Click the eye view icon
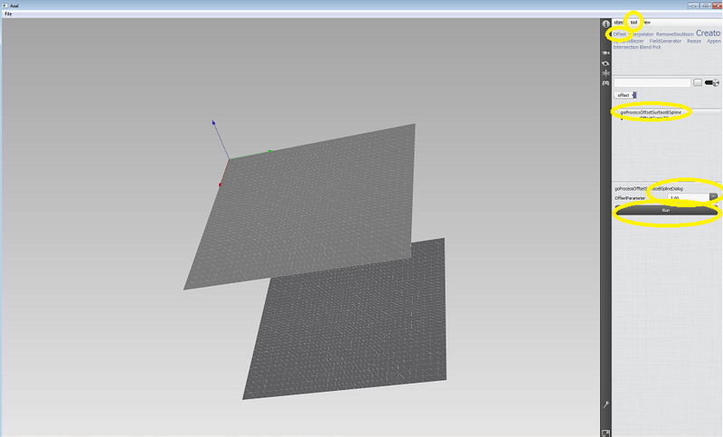This screenshot has width=723, height=437. [606, 62]
